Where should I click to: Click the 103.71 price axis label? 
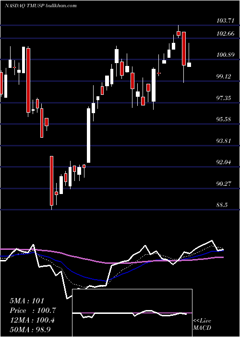(225, 21)
